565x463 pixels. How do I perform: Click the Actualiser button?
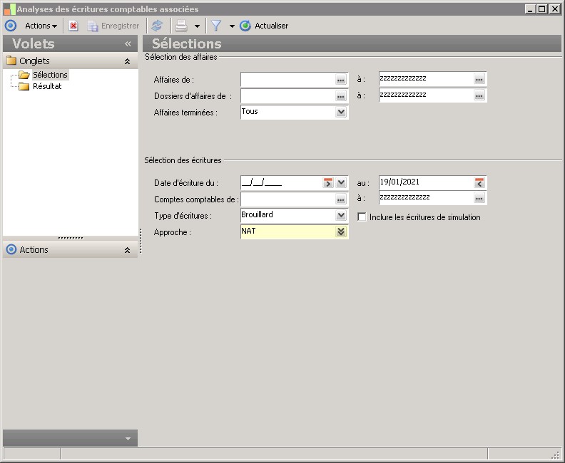(x=265, y=26)
